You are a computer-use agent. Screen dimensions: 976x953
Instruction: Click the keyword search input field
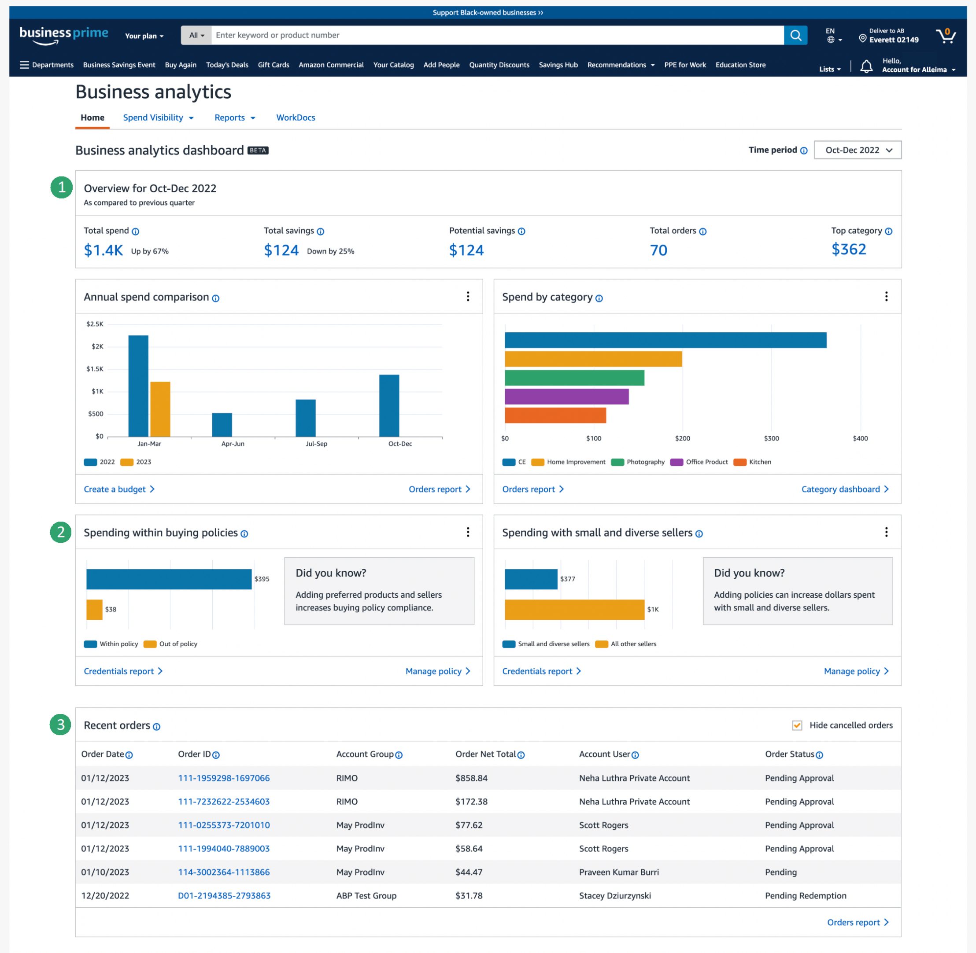click(497, 35)
